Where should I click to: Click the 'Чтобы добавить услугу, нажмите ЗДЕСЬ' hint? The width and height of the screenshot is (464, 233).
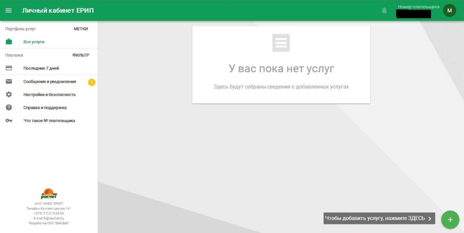coord(379,219)
